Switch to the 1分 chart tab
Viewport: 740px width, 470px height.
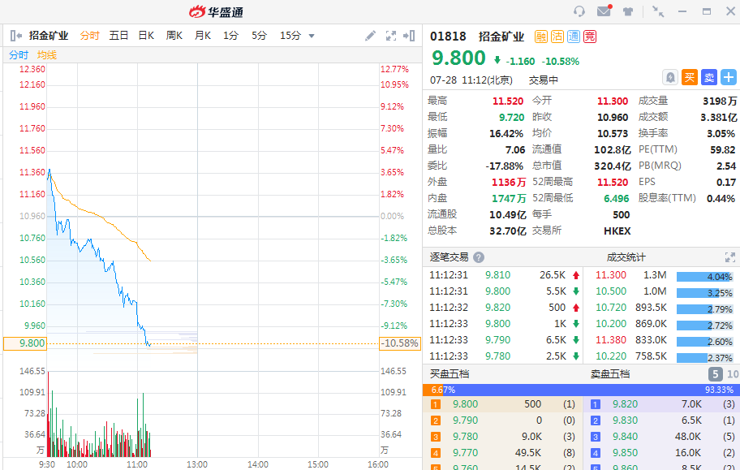(x=230, y=36)
